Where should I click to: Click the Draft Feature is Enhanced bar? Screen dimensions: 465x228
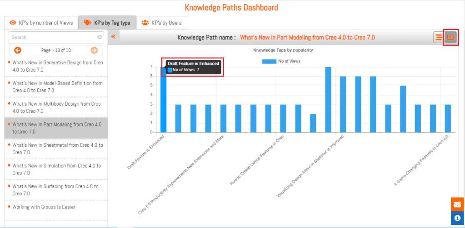(164, 100)
